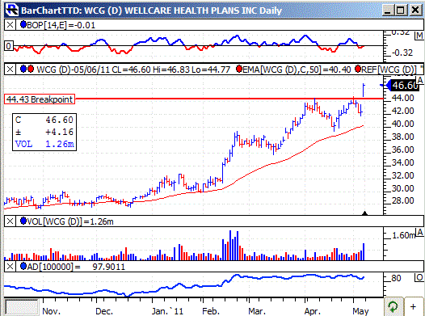Image resolution: width=425 pixels, height=316 pixels.
Task: Click the red dot before REF[WCG (D)]
Action: tap(359, 69)
